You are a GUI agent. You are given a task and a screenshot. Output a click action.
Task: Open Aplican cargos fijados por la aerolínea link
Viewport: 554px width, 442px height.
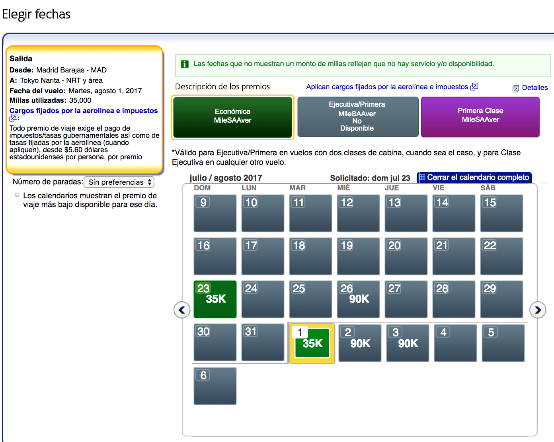387,87
